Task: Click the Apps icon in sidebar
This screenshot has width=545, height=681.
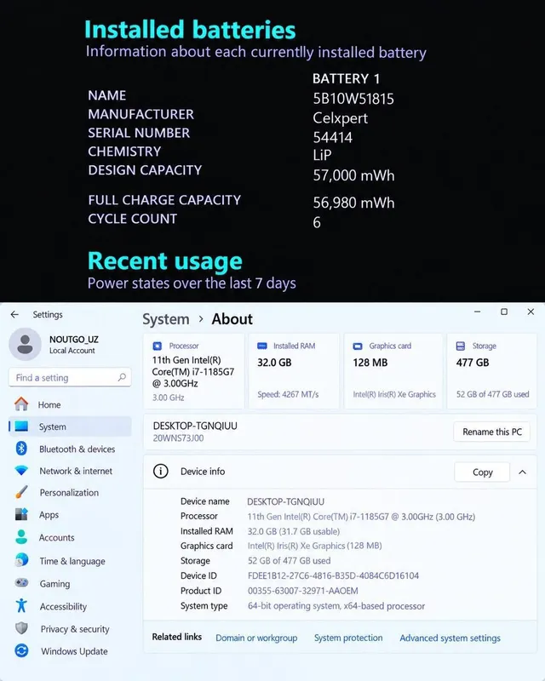Action: click(x=21, y=515)
